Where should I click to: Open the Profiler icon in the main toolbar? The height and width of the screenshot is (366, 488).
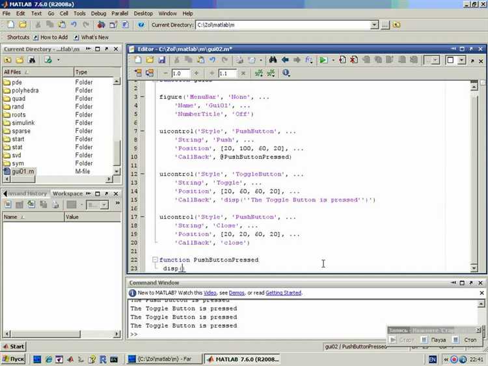[x=126, y=25]
